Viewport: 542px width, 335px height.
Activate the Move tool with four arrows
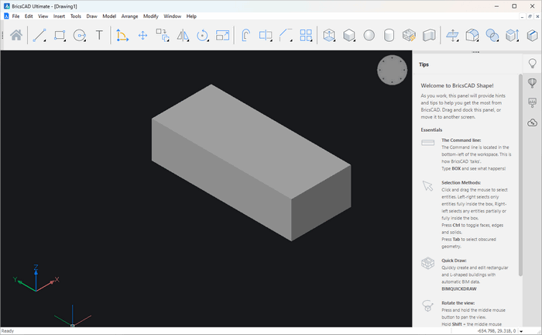tap(142, 35)
